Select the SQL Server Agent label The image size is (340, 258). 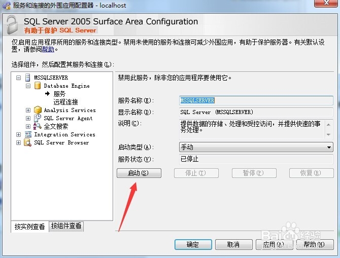click(x=68, y=118)
